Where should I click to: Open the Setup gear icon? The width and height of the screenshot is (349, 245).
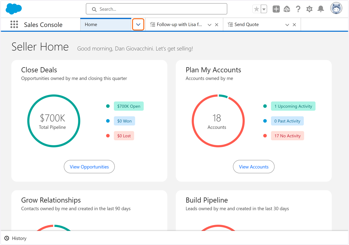point(309,9)
